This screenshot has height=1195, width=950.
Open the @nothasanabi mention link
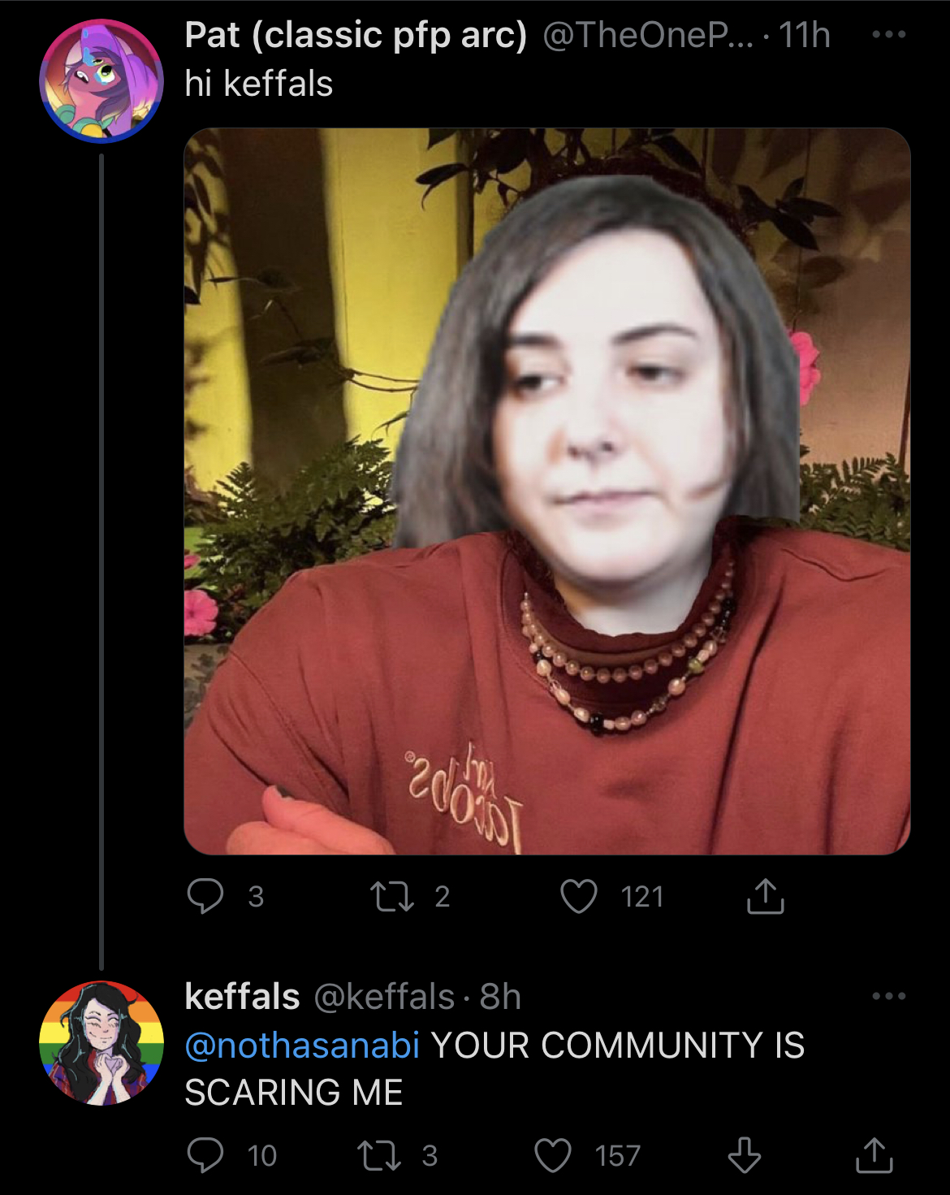[302, 1045]
